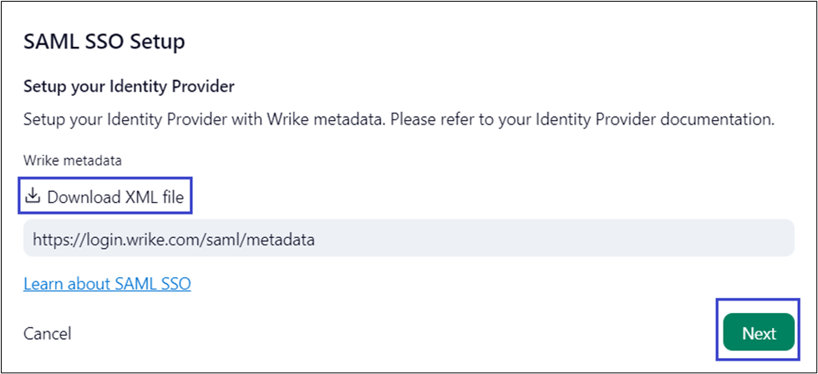Click the download arrow icon
The image size is (818, 374).
33,197
